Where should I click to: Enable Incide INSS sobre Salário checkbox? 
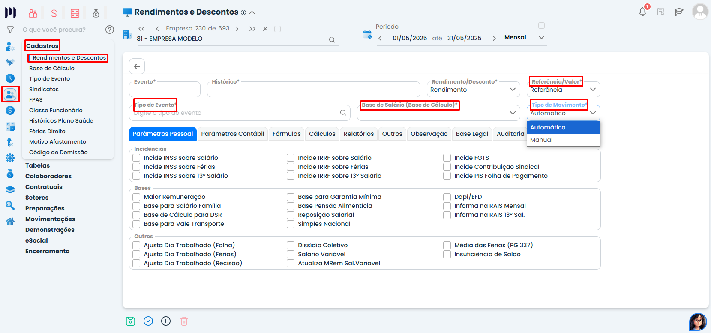(137, 158)
